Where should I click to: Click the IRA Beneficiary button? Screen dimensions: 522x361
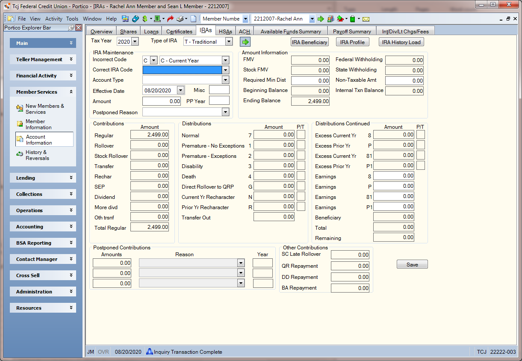[310, 42]
